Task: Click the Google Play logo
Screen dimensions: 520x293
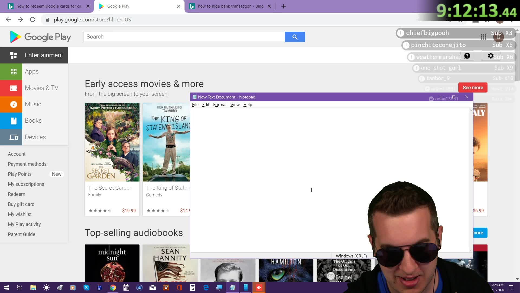Action: (x=40, y=37)
